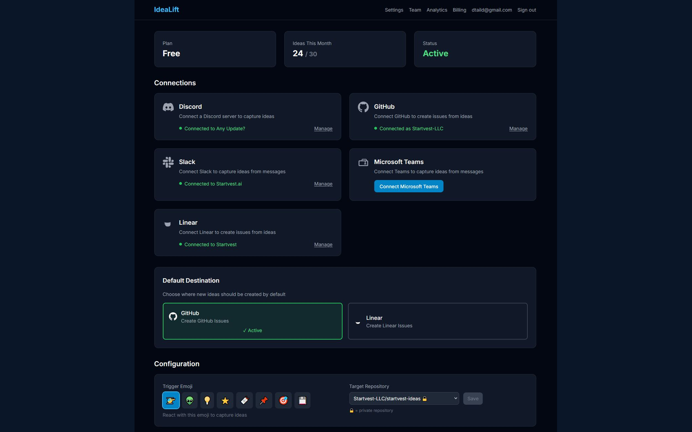This screenshot has width=692, height=432.
Task: Select GitHub as default destination
Action: point(252,321)
